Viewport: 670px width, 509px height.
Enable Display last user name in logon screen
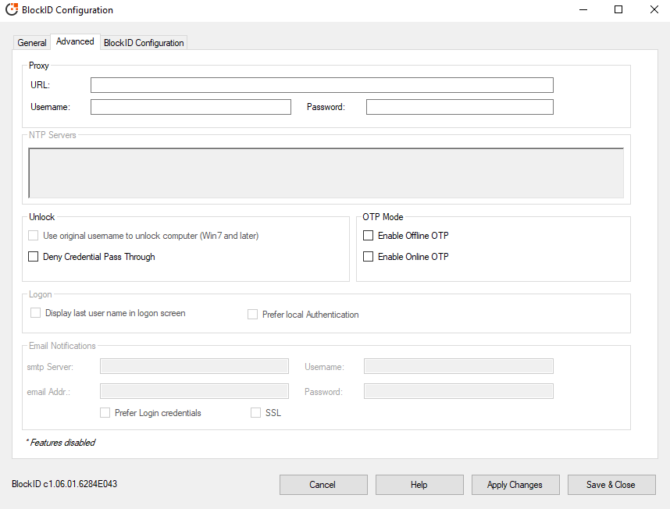[x=35, y=312]
